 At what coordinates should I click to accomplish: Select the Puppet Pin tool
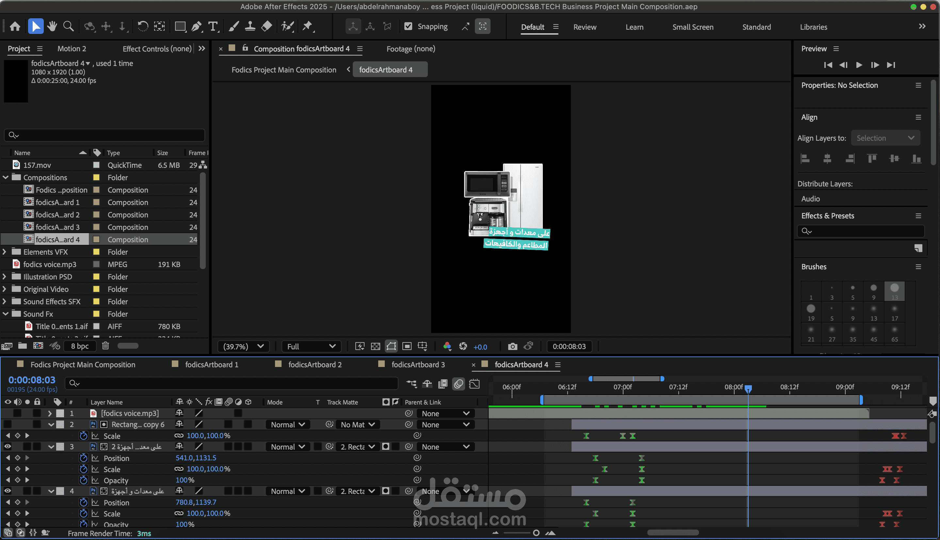tap(307, 26)
